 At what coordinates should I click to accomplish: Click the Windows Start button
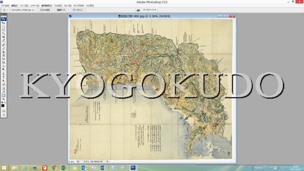click(x=4, y=168)
